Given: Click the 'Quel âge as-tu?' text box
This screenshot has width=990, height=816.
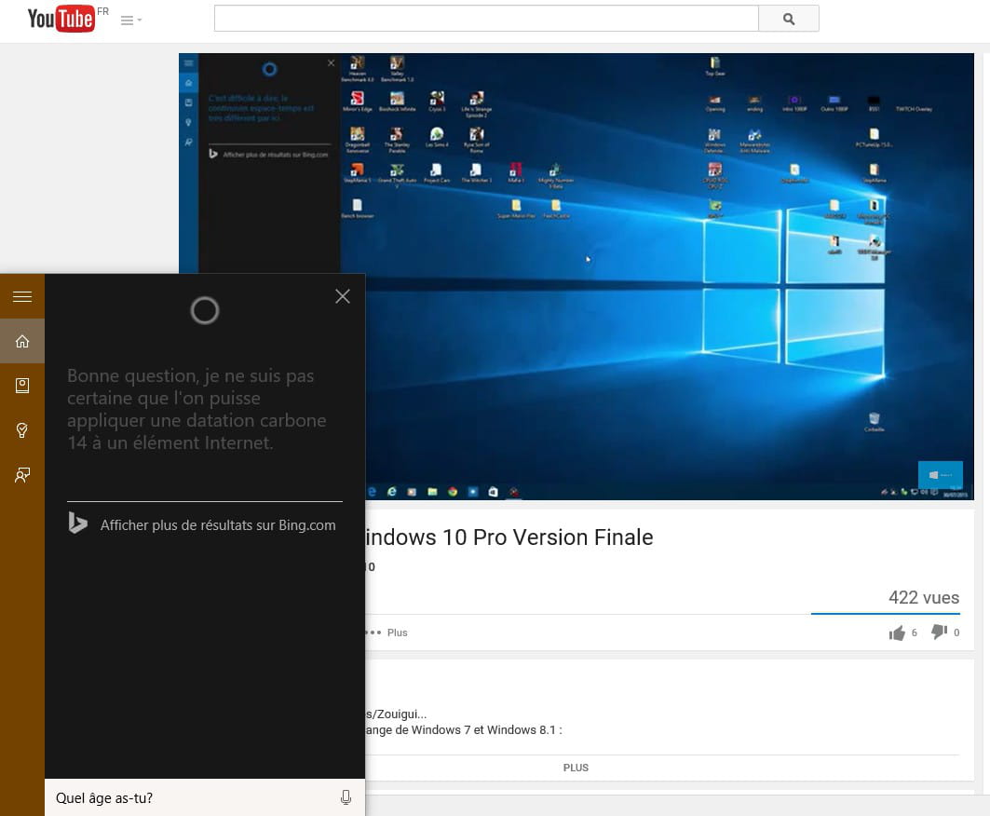Looking at the screenshot, I should pyautogui.click(x=186, y=797).
